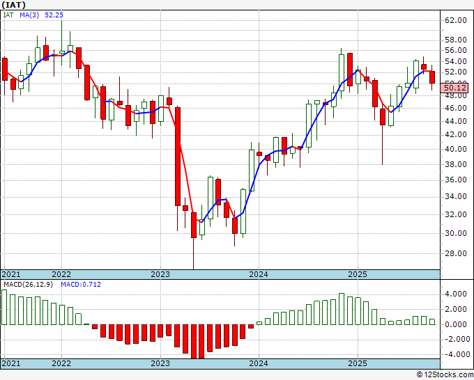474x380 pixels.
Task: Click the deepest red MACD histogram bar
Action: tap(194, 341)
